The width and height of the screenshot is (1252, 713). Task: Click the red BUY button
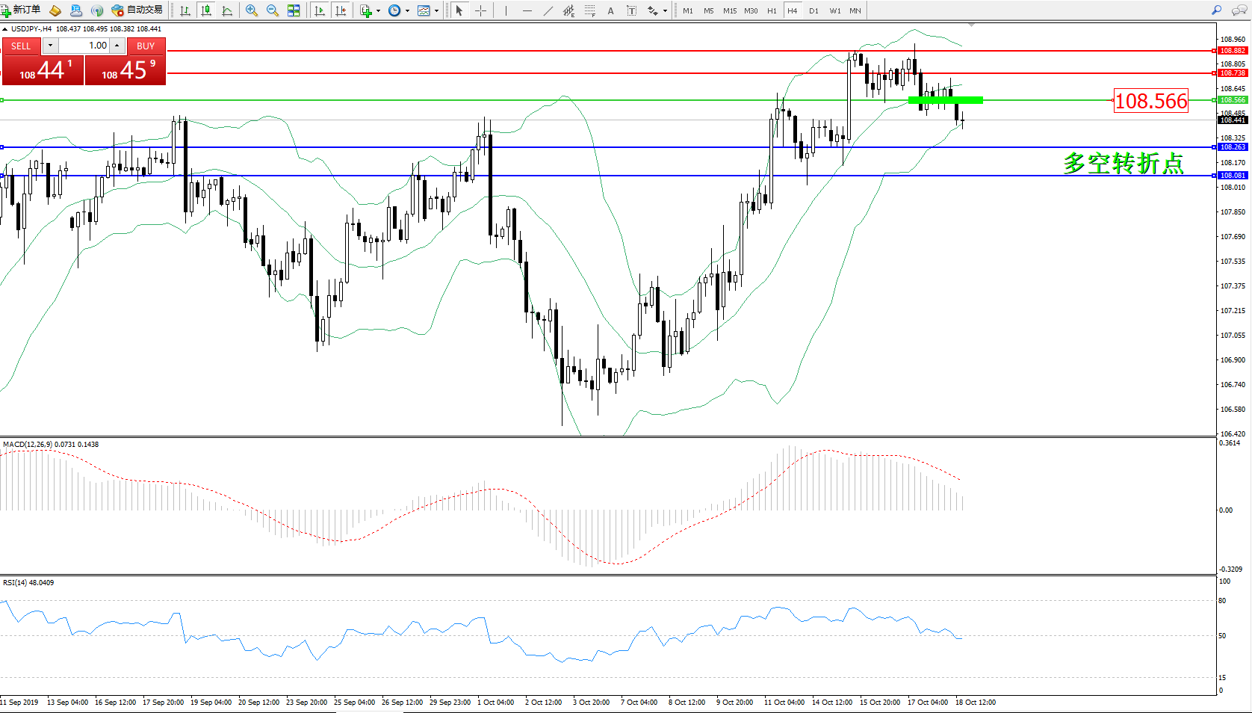pos(146,46)
